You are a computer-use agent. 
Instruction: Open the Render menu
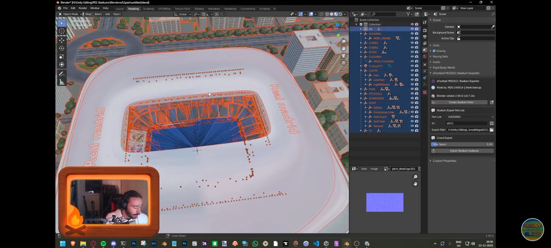pyautogui.click(x=83, y=8)
